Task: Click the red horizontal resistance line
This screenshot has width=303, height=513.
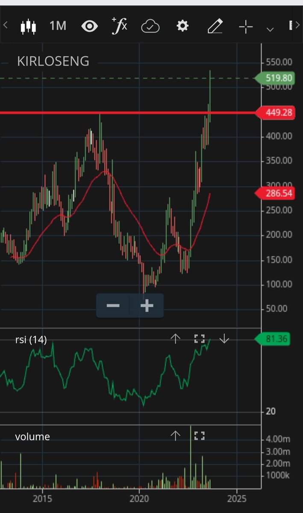Action: tap(127, 113)
